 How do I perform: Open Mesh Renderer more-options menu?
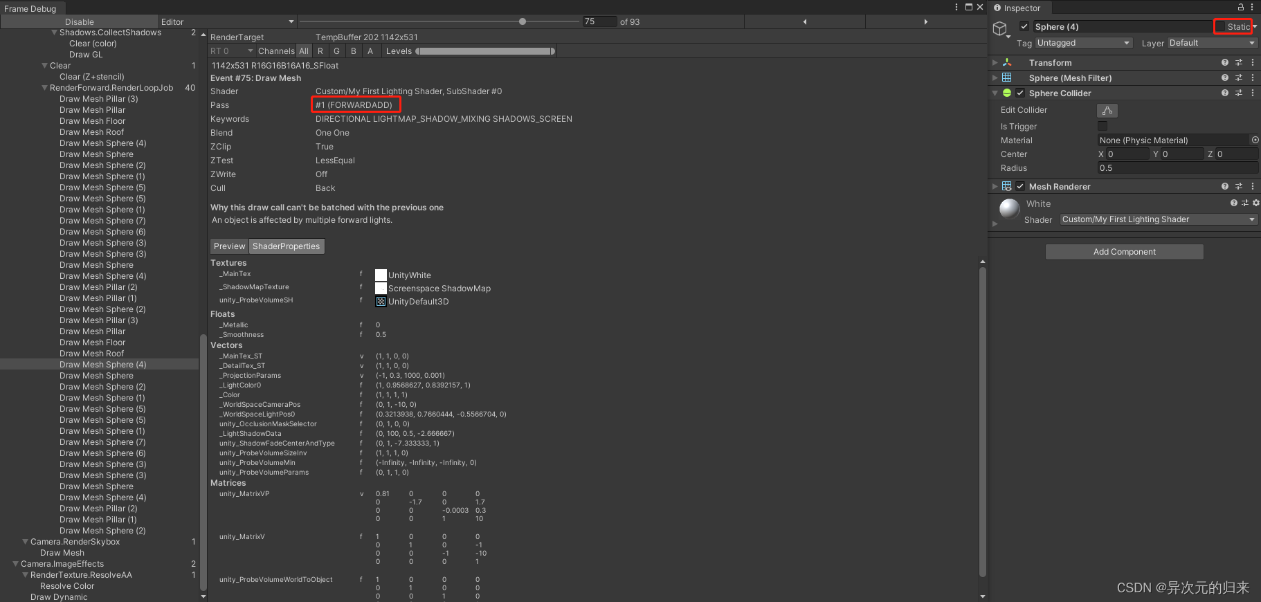[x=1253, y=186]
